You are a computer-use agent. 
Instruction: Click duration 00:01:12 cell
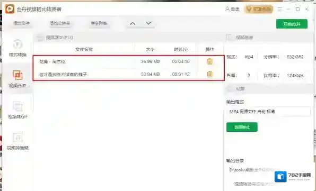(181, 74)
